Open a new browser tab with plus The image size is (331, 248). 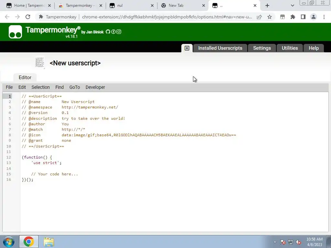click(x=267, y=5)
